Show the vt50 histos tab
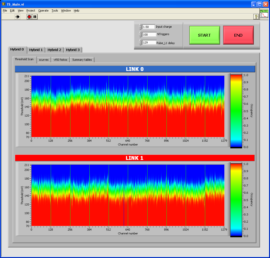 pos(60,60)
